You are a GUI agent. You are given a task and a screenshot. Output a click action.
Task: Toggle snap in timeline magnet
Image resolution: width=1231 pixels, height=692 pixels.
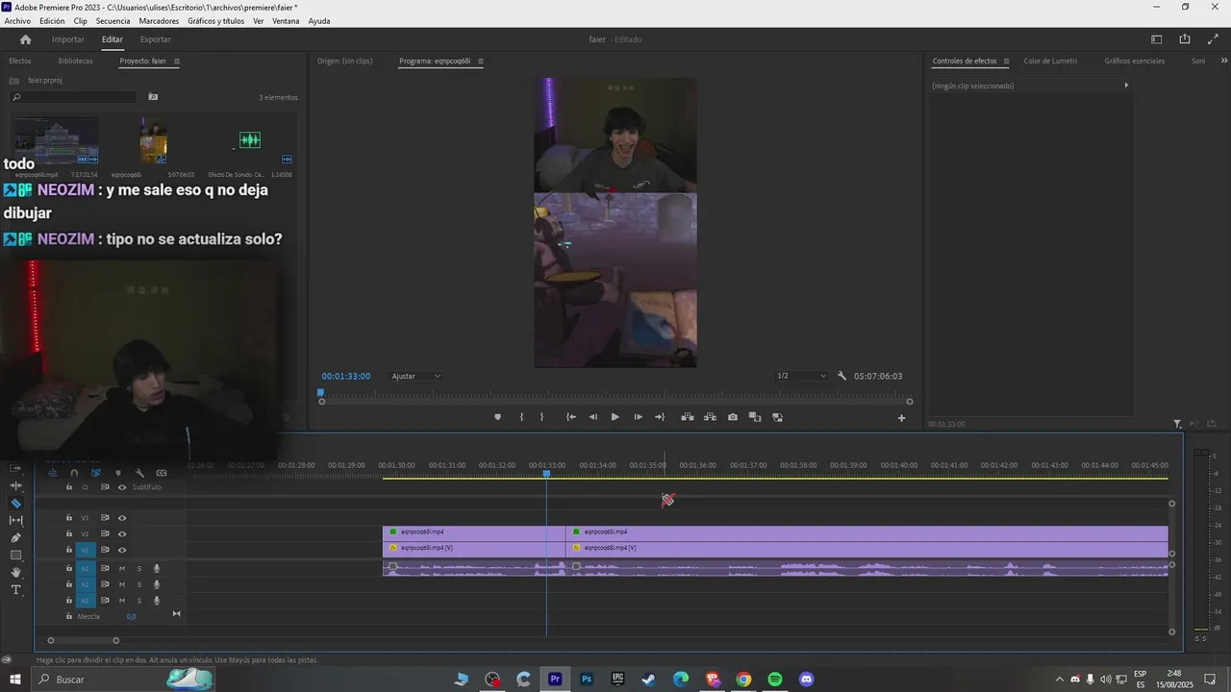tap(74, 473)
